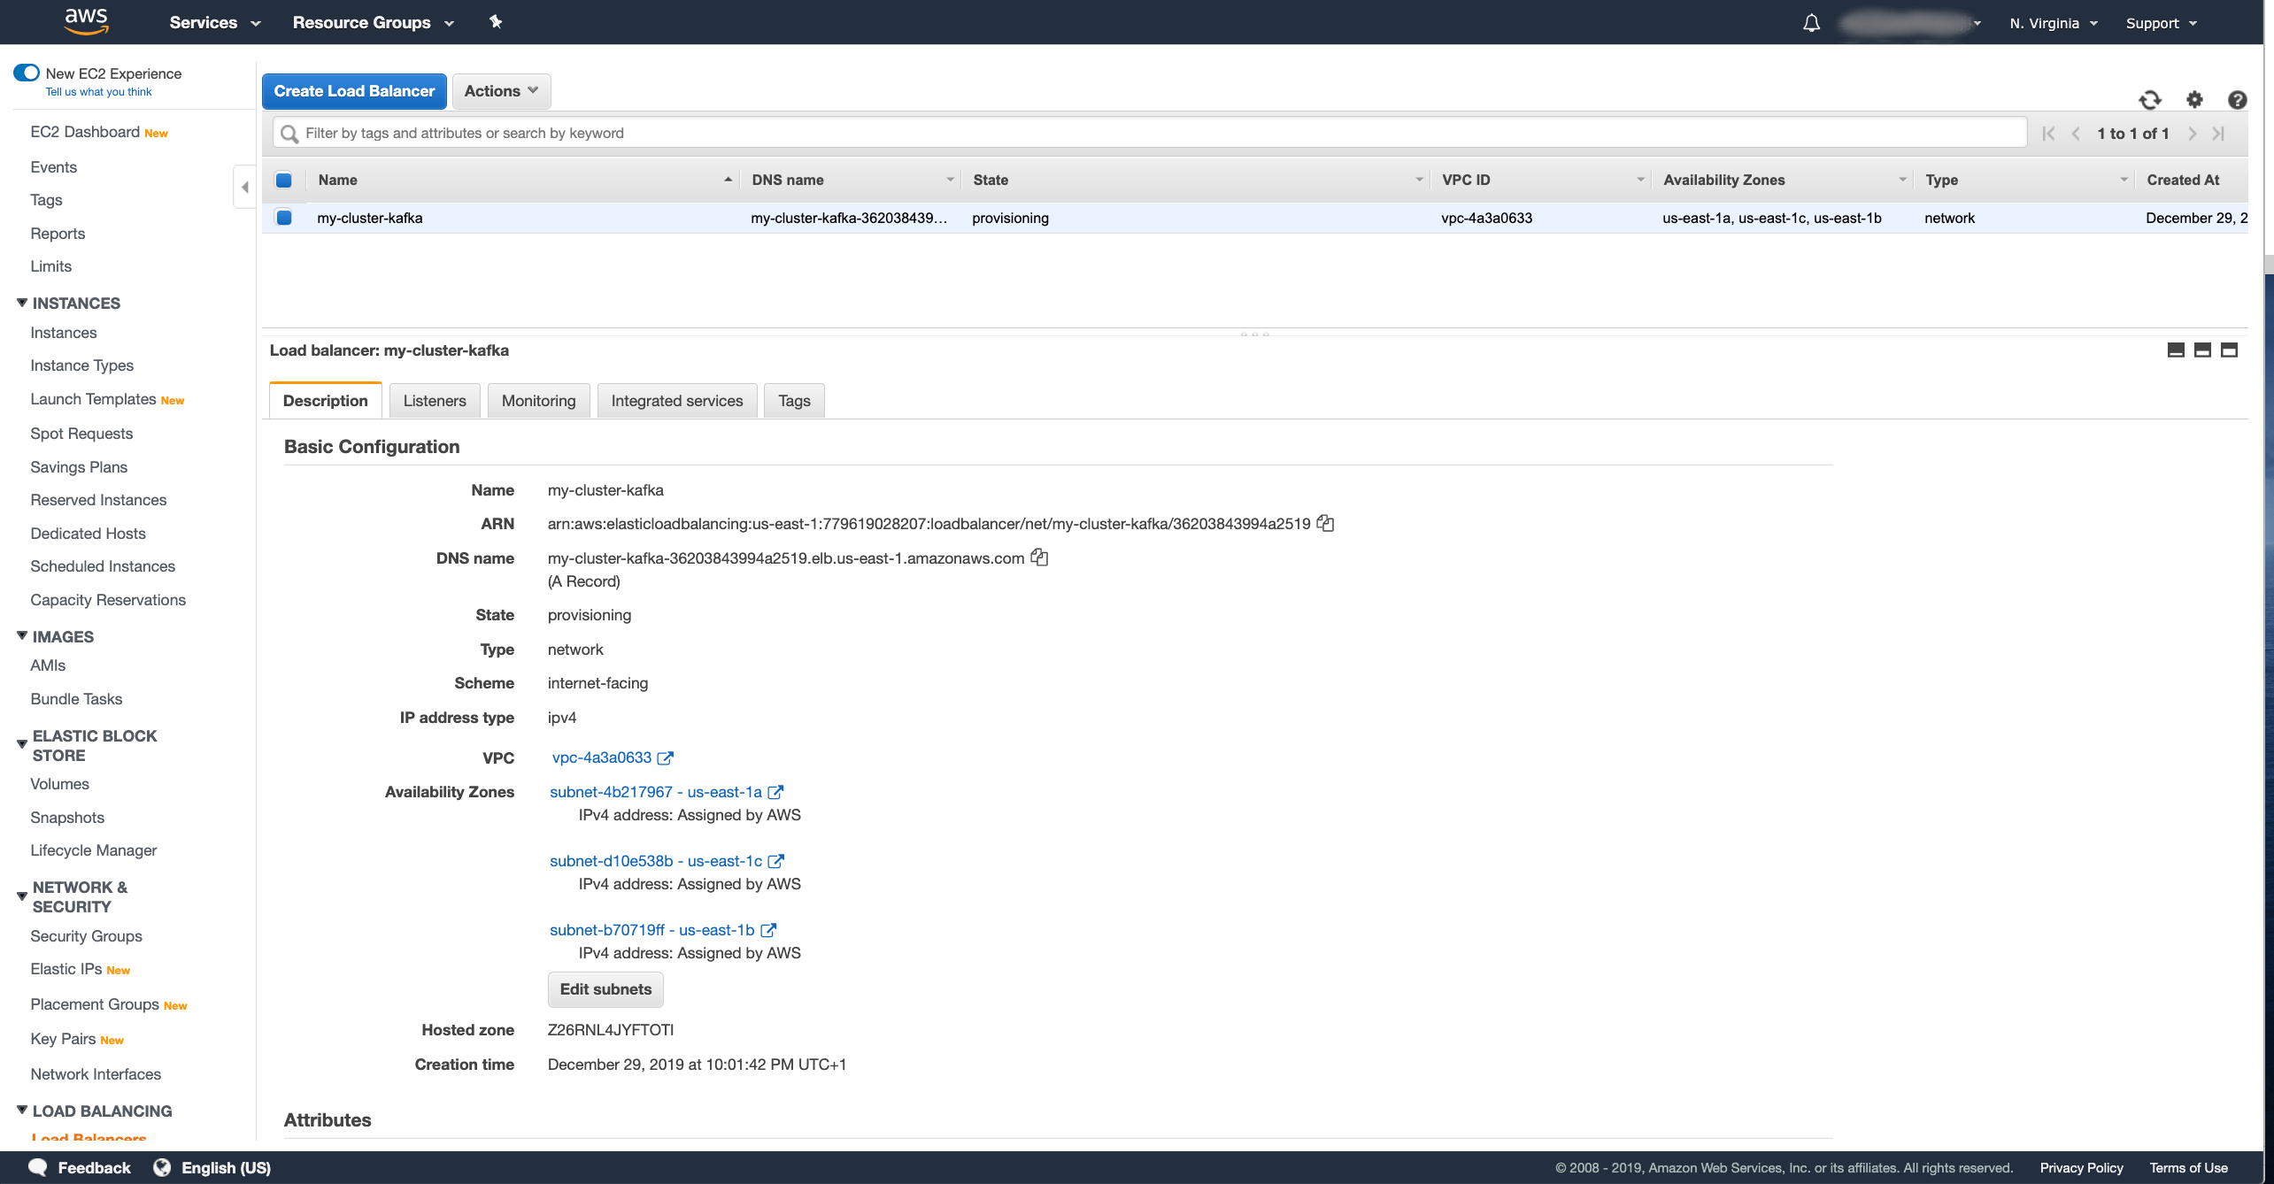This screenshot has height=1184, width=2274.
Task: Collapse the IMAGES sidebar section
Action: [22, 636]
